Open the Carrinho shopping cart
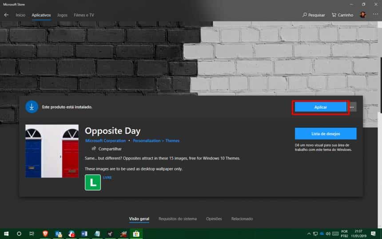 click(342, 15)
